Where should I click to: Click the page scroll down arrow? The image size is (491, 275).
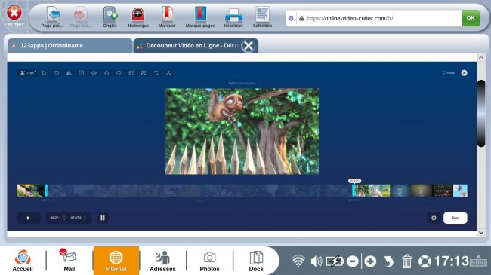pos(481,233)
